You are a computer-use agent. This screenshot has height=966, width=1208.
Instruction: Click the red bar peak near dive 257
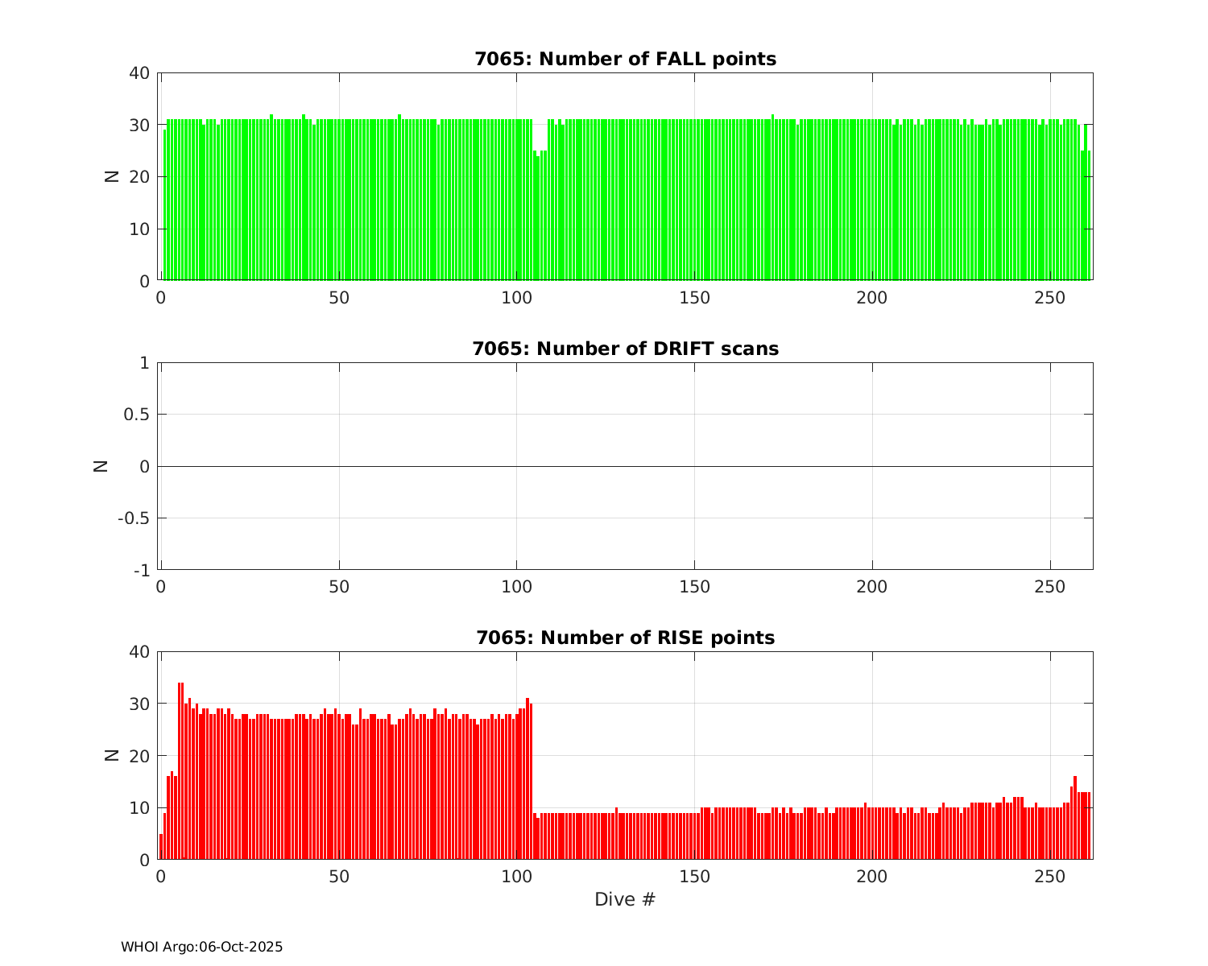(x=1075, y=817)
